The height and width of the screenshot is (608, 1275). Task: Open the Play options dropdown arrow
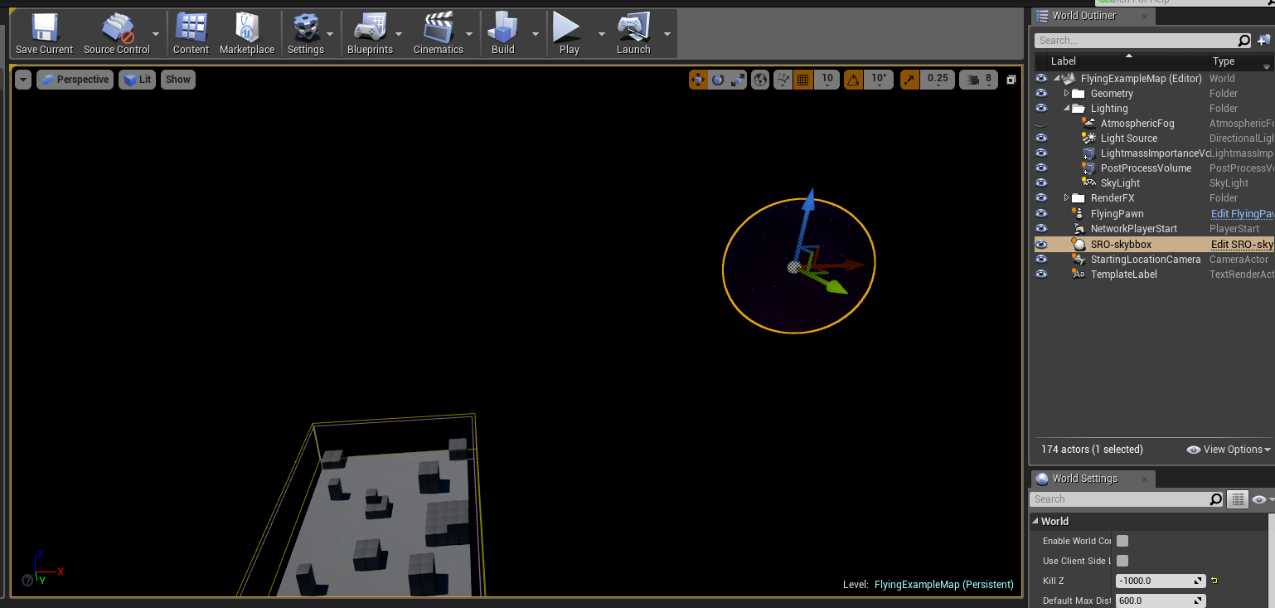pos(601,34)
